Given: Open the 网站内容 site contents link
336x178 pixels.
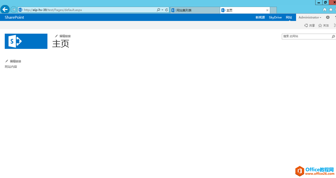Looking at the screenshot, I should click(x=11, y=67).
